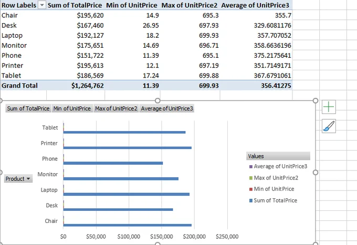Click the Max of UnitPrice2 field button
357x245 pixels.
(116, 109)
